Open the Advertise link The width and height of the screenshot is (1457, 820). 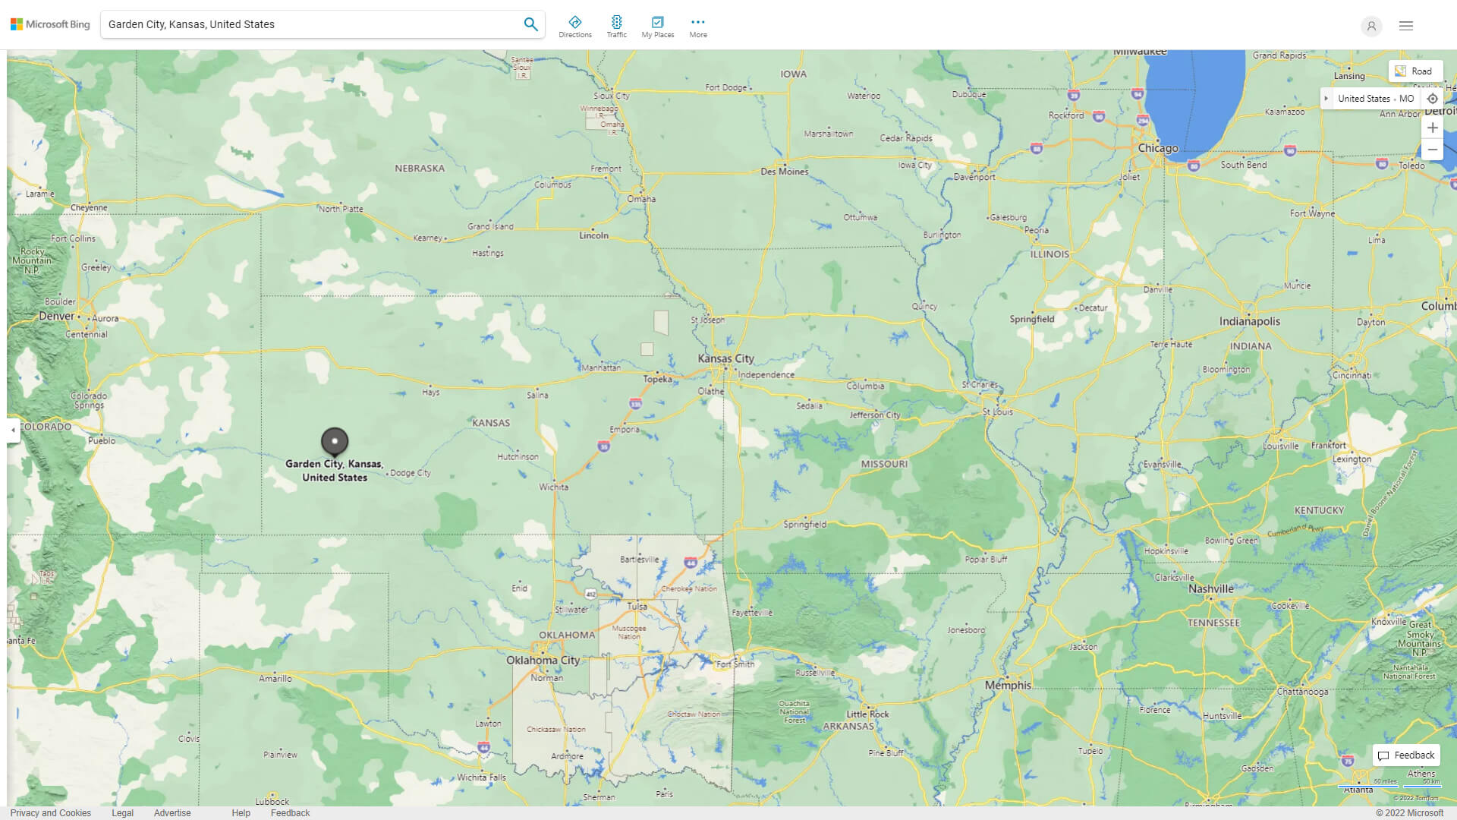coord(172,812)
